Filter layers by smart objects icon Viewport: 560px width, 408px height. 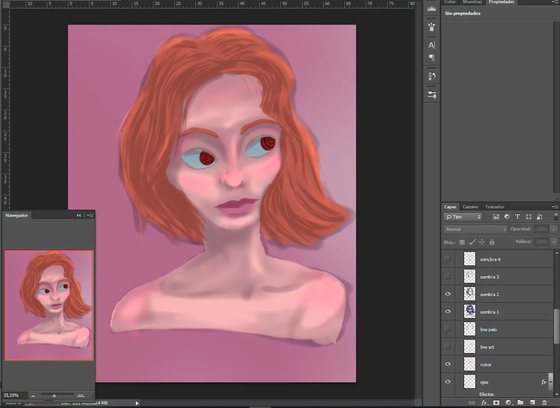[x=539, y=217]
